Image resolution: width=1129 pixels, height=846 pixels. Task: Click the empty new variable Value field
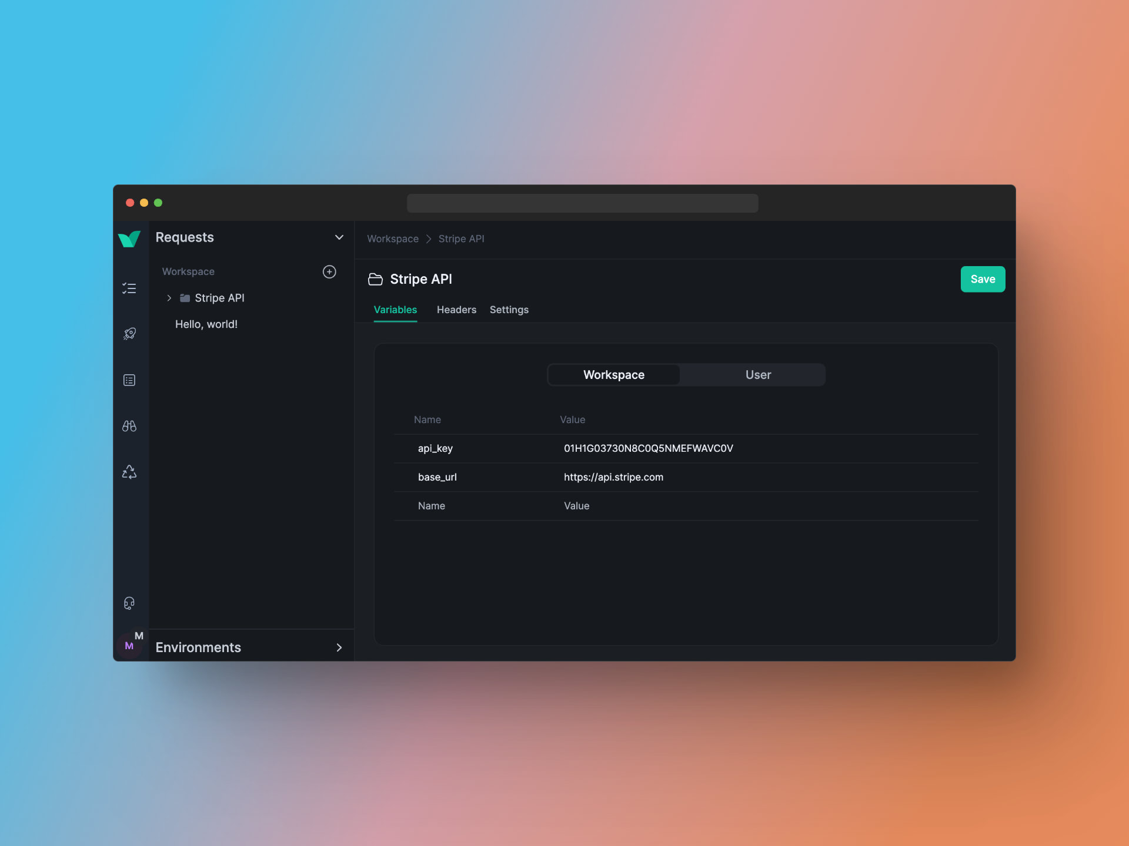coord(576,506)
